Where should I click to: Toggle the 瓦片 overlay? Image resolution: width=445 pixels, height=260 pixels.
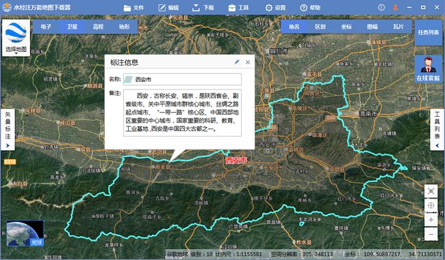pyautogui.click(x=398, y=27)
